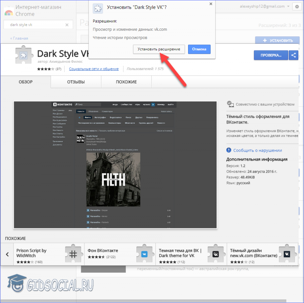Click the Обновлено: 24 августа 2016 text

coord(252,171)
